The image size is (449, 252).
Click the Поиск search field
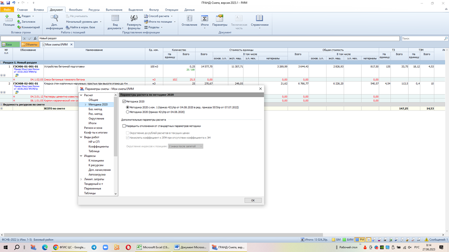point(422,38)
